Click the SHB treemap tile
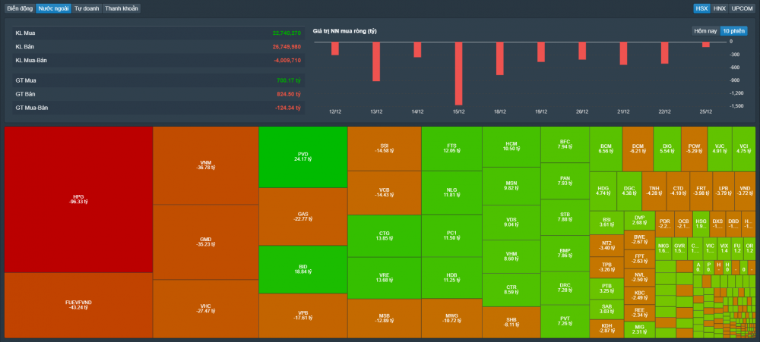 click(511, 322)
